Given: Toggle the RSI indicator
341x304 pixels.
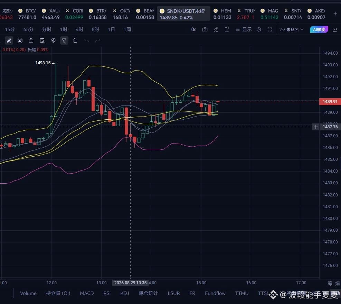Looking at the screenshot, I should 107,293.
